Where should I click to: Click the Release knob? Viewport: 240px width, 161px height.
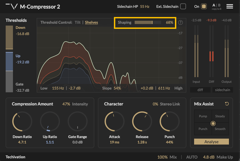[142, 121]
